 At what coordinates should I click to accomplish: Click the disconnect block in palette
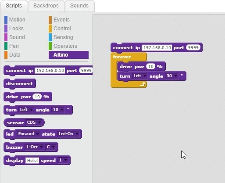[x=20, y=84]
